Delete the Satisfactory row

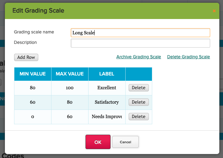click(138, 102)
